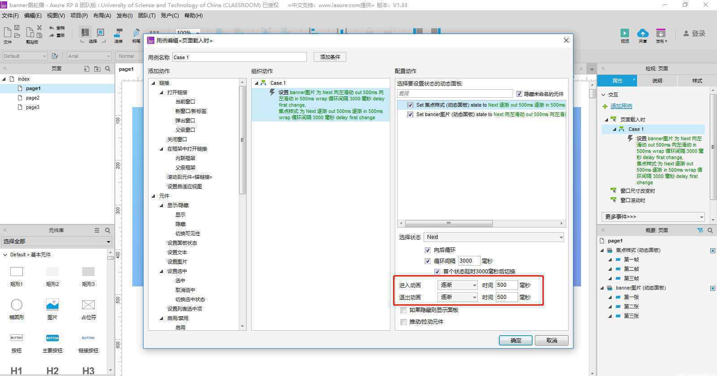Open the widget library menu icon
This screenshot has width=717, height=376.
click(97, 230)
